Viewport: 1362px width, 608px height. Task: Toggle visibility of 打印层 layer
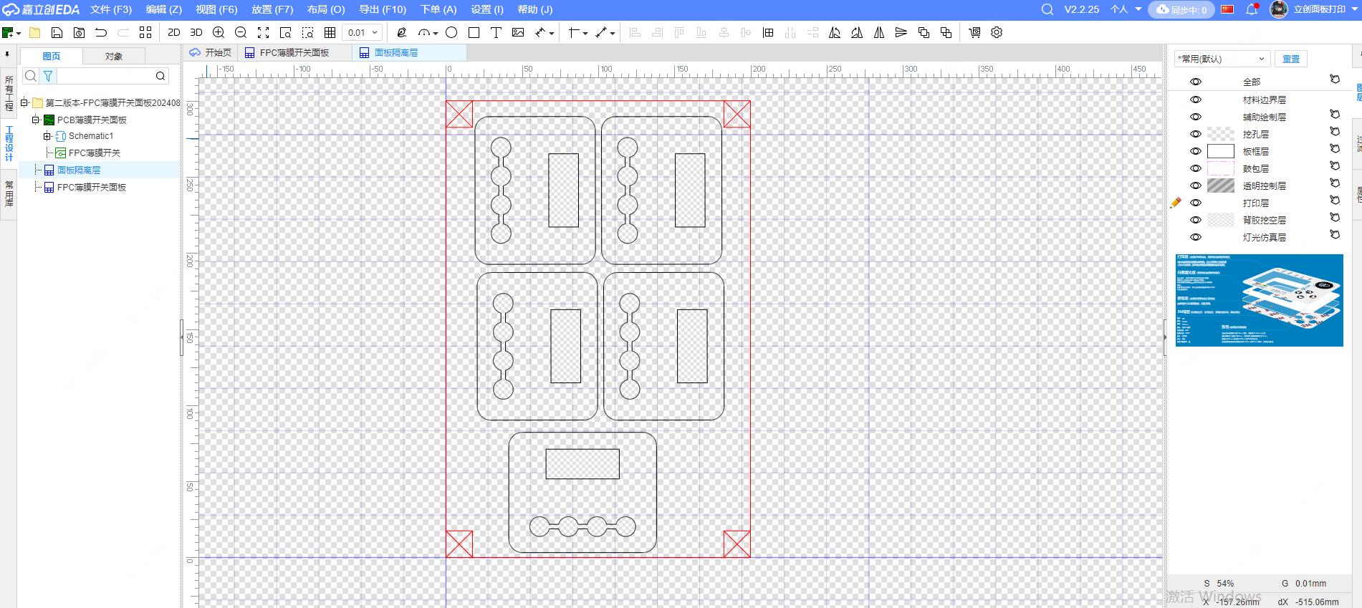(x=1195, y=203)
